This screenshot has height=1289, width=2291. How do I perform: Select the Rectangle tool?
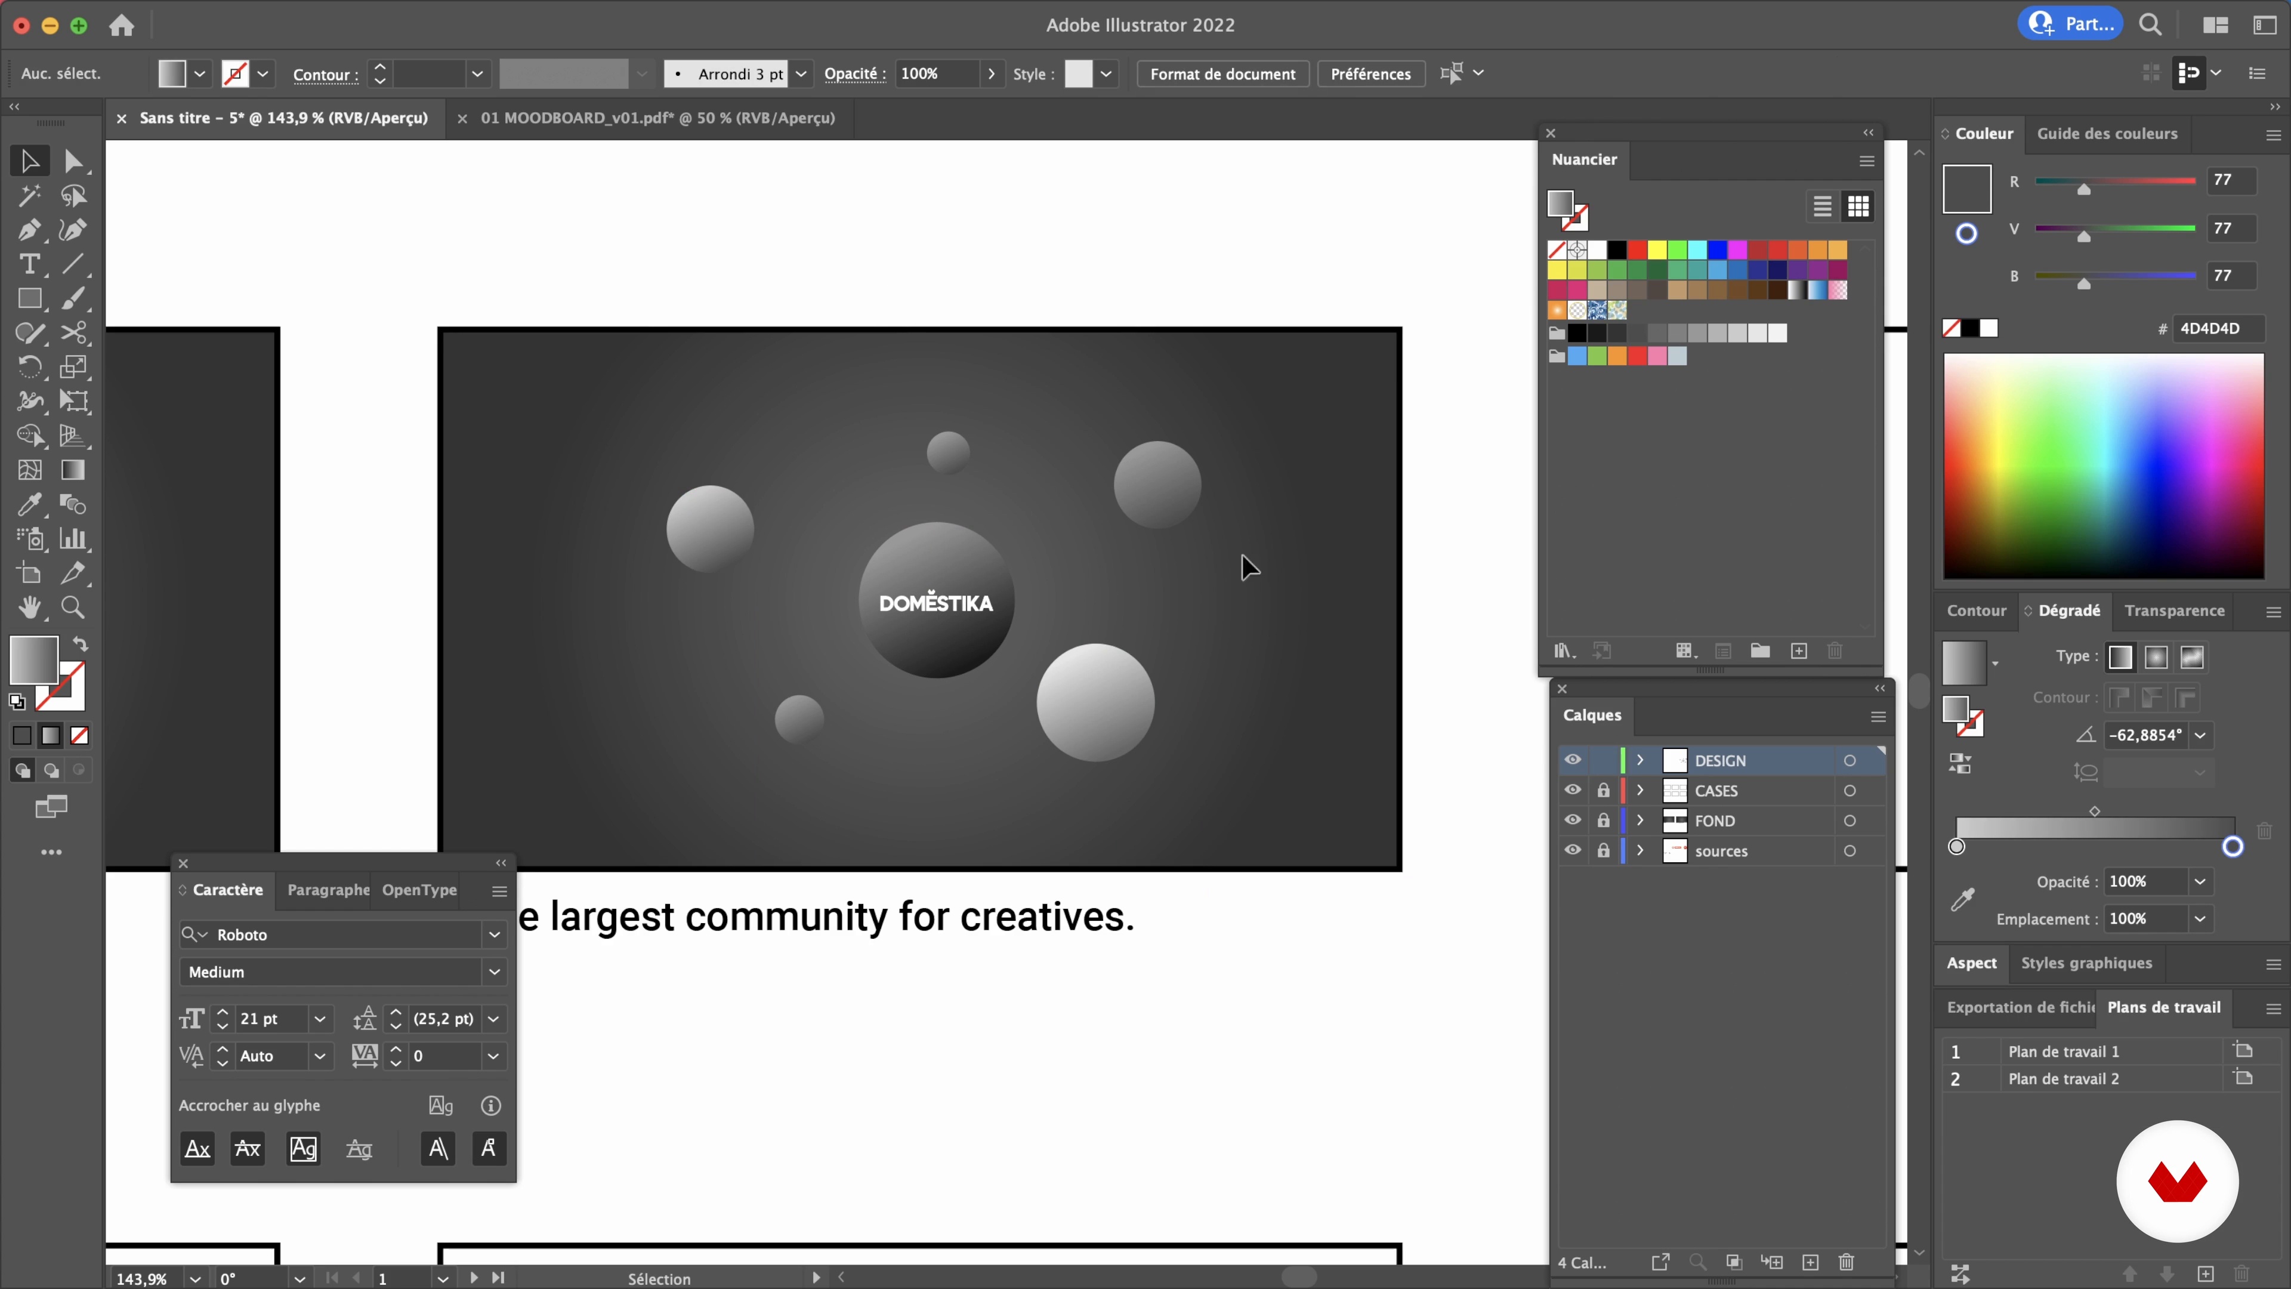coord(29,299)
